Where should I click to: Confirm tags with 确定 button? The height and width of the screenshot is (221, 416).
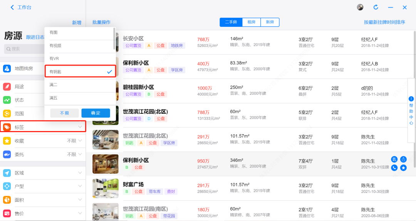point(96,113)
